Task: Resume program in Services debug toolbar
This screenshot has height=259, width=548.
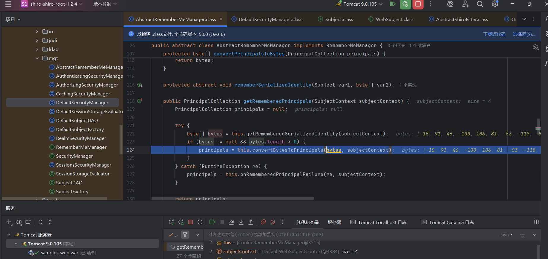Action: [x=212, y=222]
